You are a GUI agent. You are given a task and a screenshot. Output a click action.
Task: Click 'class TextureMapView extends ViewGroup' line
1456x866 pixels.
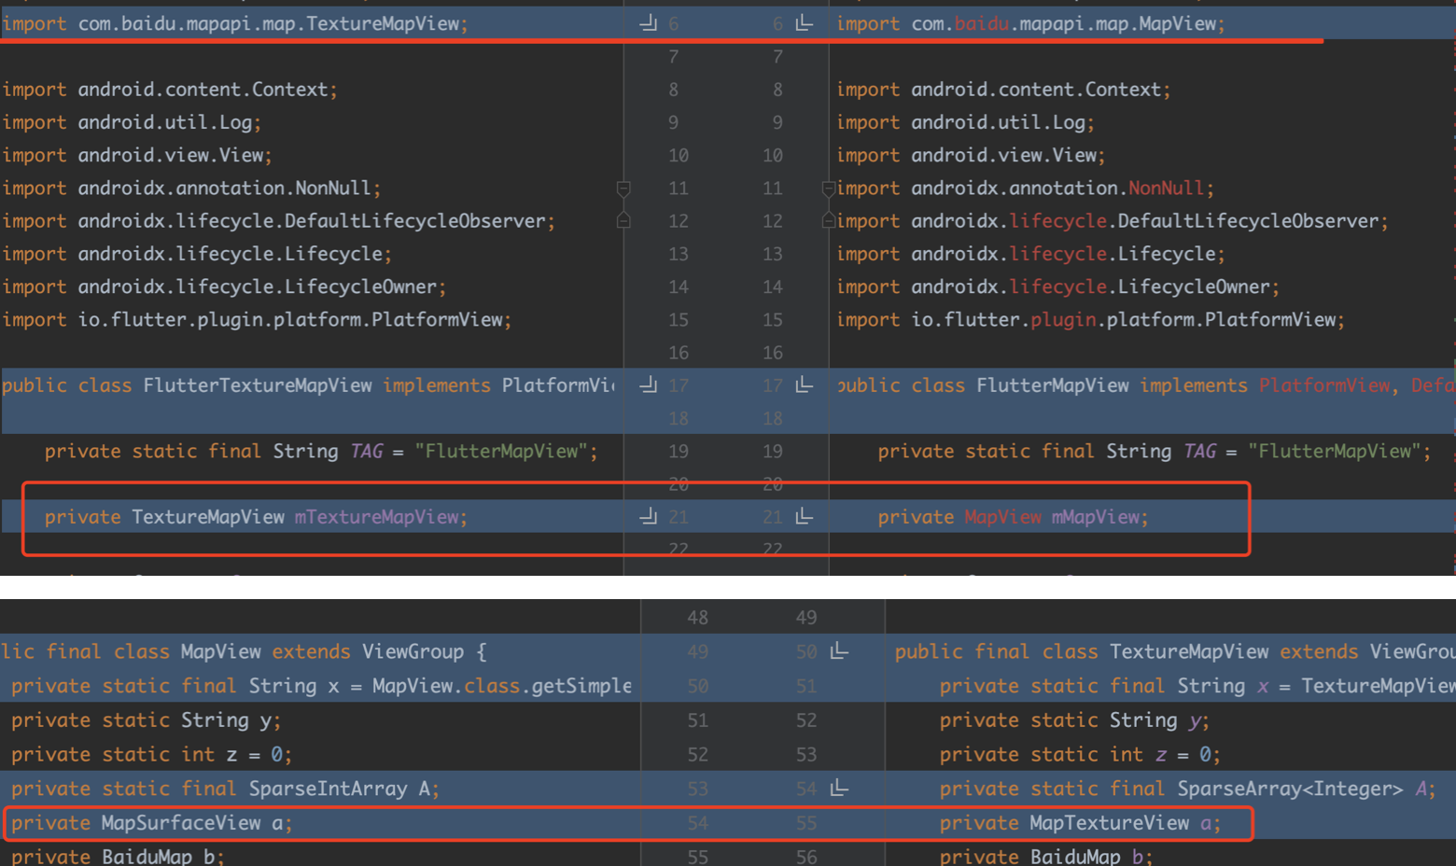[x=1174, y=651]
